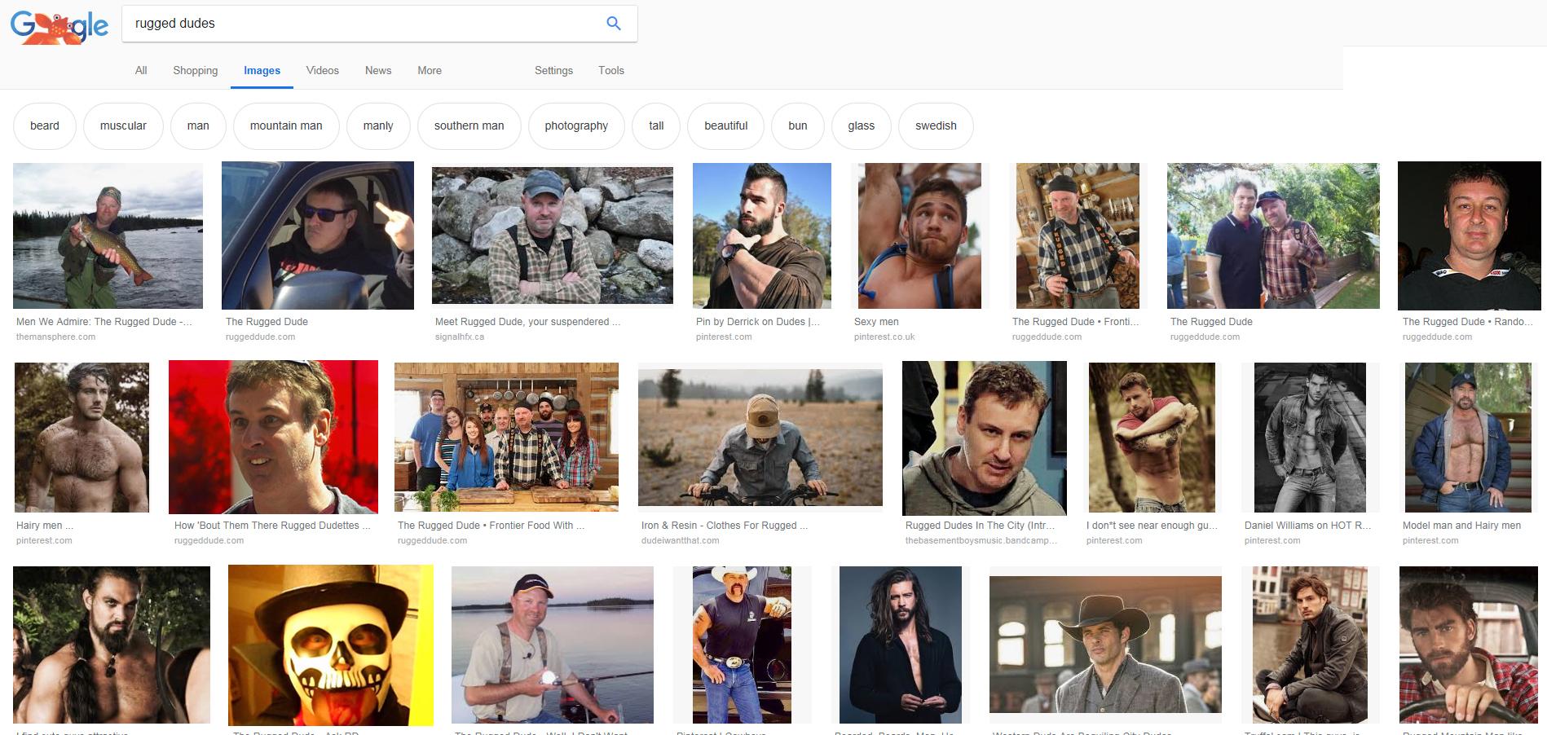Click the 'Hairy men ...' caption
The image size is (1547, 735).
coord(45,526)
